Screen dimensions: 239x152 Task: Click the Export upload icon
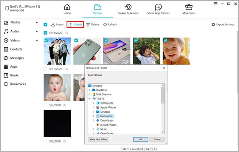70,25
